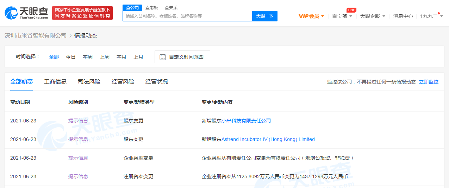Viewport: 449px width, 188px height.
Task: Click the enterprise type change description text
Action: coord(277,158)
